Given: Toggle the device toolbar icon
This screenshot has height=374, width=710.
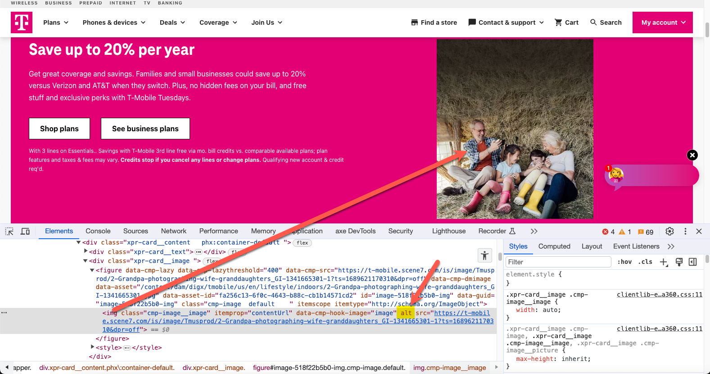Looking at the screenshot, I should [x=25, y=231].
